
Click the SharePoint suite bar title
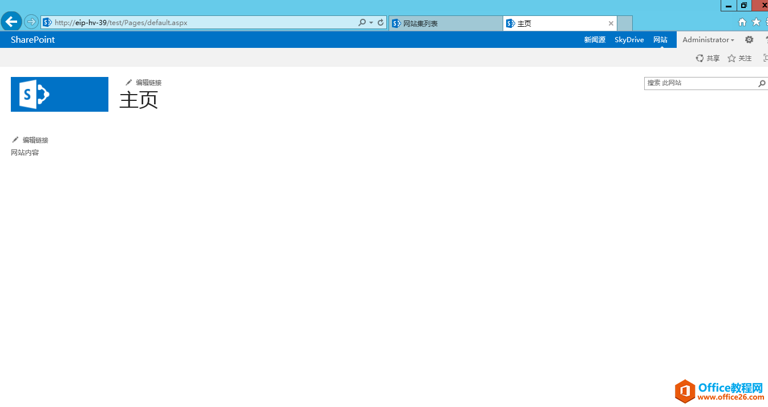(33, 40)
